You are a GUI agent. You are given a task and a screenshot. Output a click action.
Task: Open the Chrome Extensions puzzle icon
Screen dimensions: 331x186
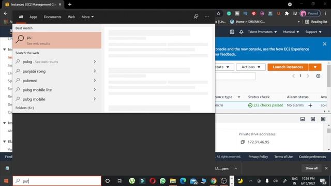(x=287, y=13)
